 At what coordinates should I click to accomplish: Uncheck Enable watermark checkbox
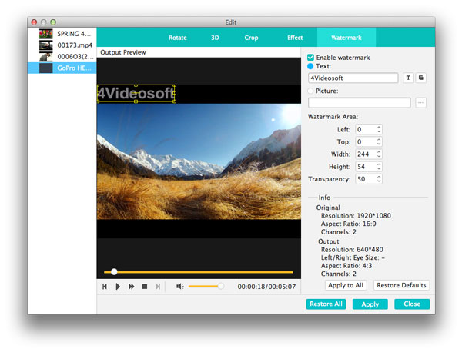(310, 58)
